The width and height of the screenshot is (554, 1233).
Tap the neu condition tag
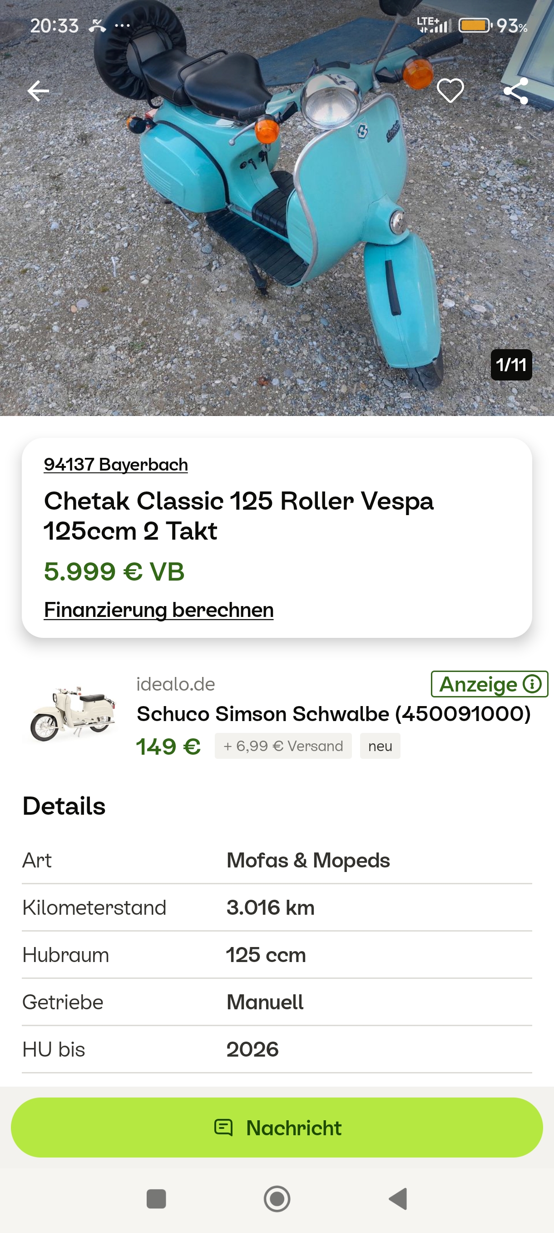coord(380,746)
